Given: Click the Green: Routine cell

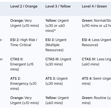Looking at the screenshot, I should click(x=96, y=100).
